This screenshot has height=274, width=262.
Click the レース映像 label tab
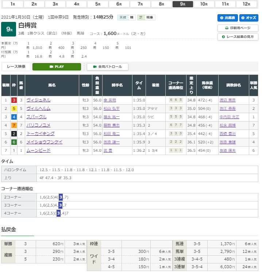tap(16, 67)
